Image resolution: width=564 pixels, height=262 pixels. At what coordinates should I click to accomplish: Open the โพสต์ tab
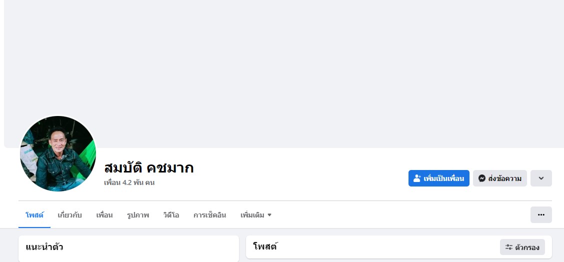pyautogui.click(x=34, y=215)
